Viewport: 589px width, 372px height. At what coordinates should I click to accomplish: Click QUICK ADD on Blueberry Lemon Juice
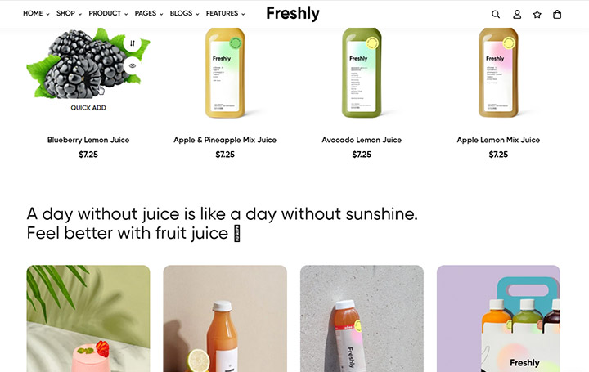click(x=88, y=108)
